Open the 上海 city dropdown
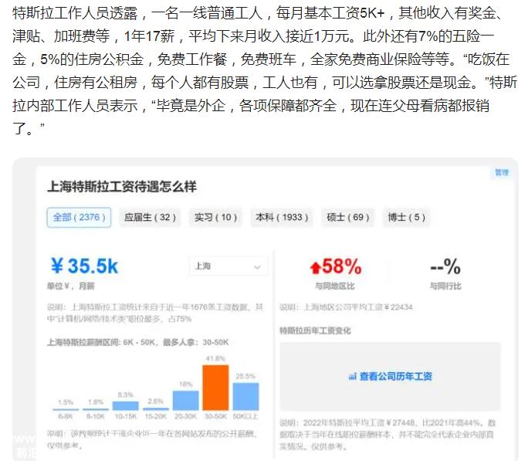 tap(228, 266)
